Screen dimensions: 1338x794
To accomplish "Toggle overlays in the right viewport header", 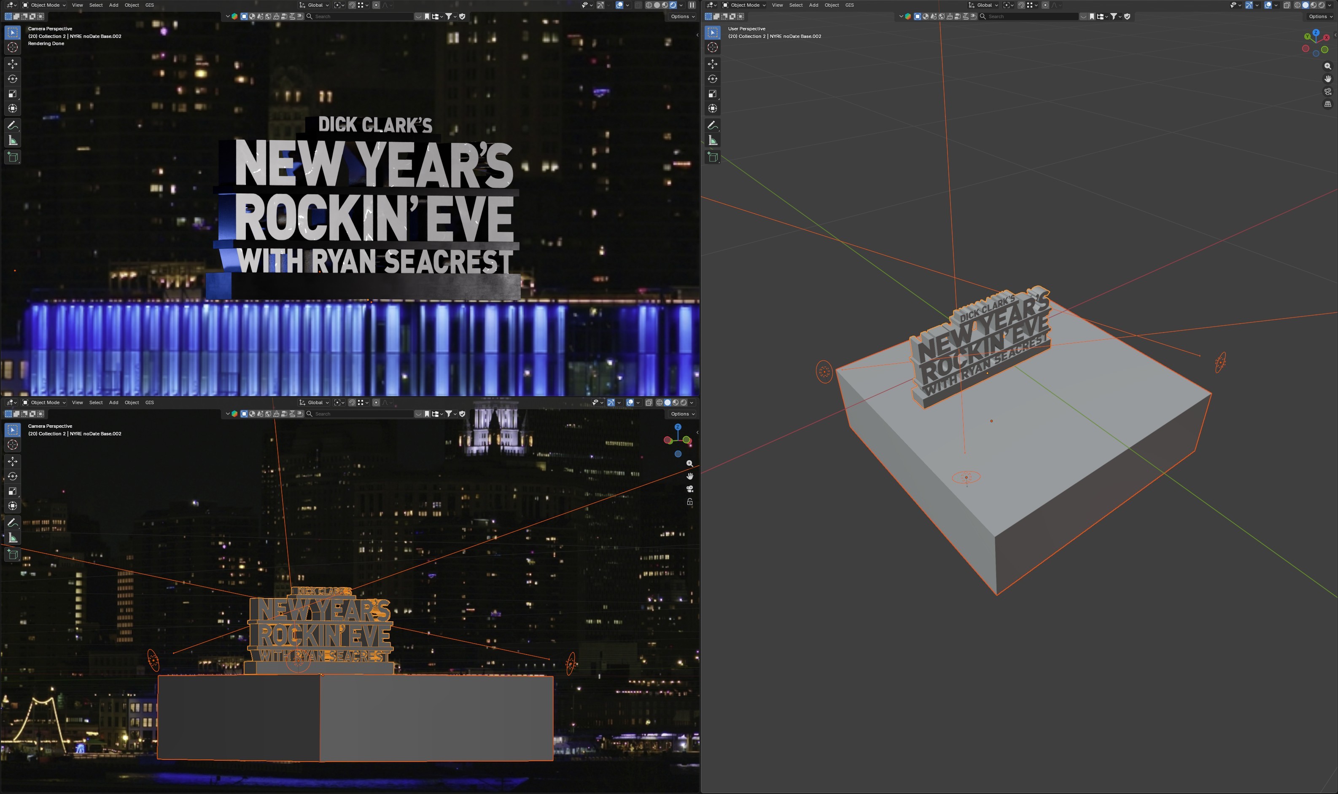I will coord(1268,5).
